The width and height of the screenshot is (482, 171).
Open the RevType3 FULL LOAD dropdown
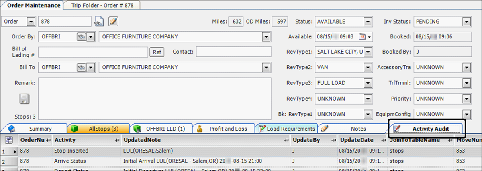368,83
